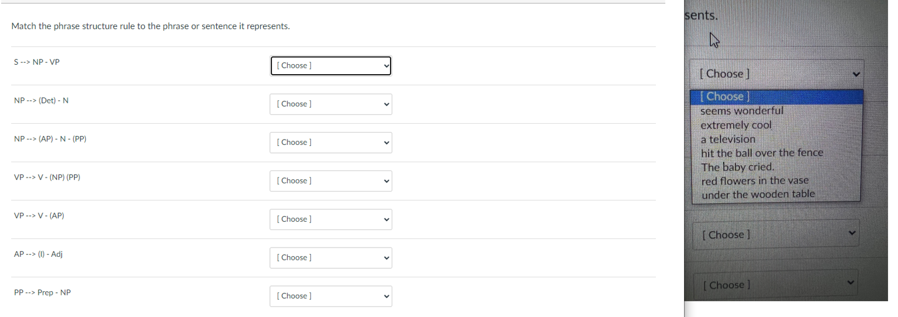Viewport: 898px width, 317px height.
Task: Click the question instruction text
Action: tap(150, 27)
